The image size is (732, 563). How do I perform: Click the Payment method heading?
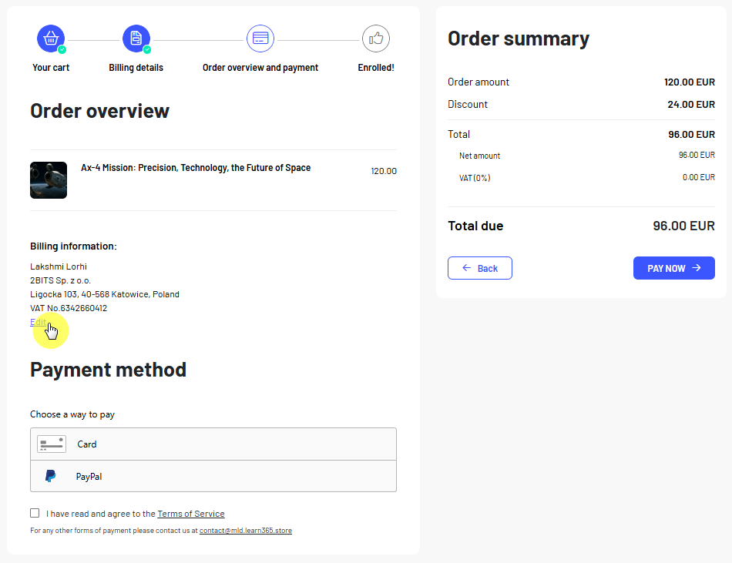[x=109, y=370]
